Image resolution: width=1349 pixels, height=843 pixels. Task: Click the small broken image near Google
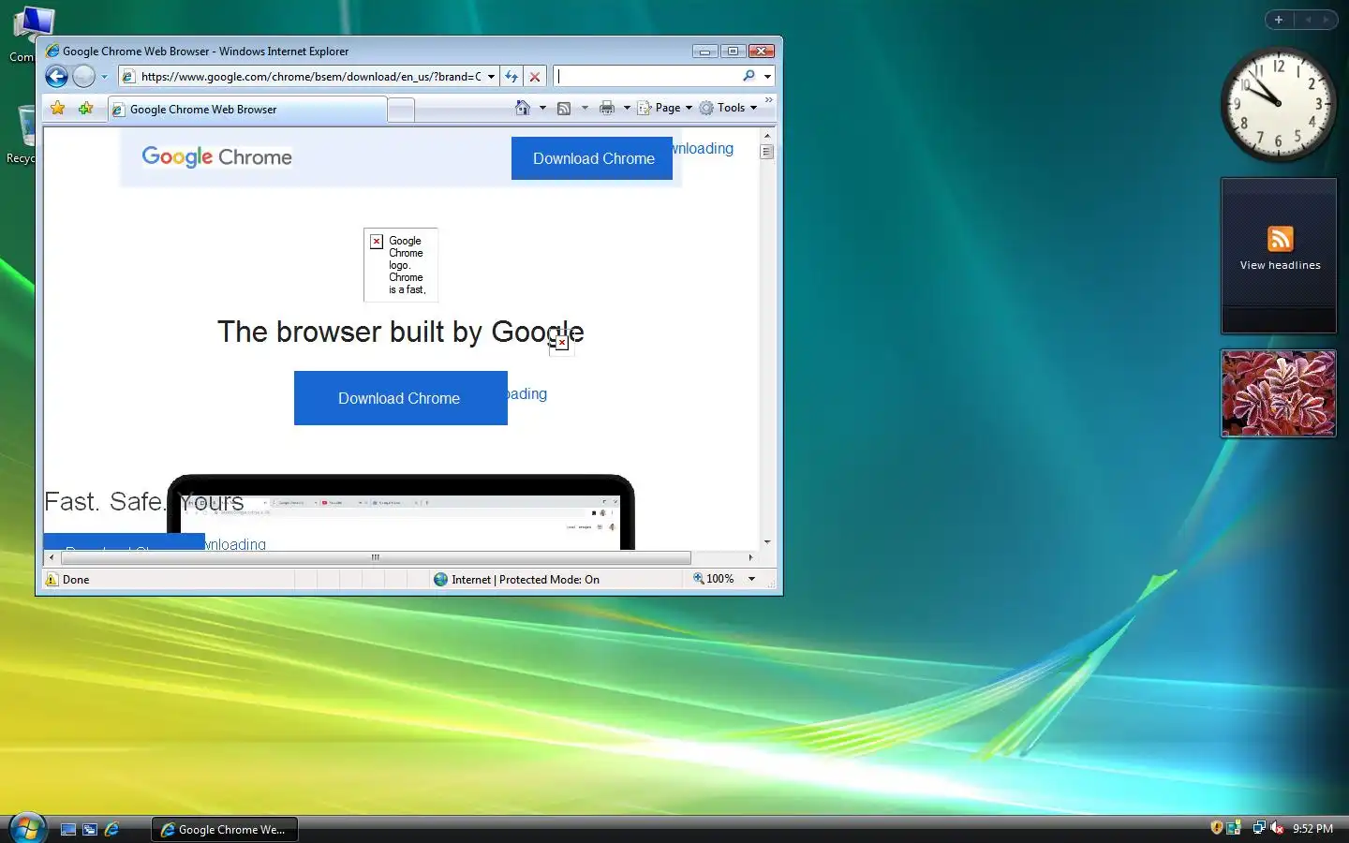(561, 343)
